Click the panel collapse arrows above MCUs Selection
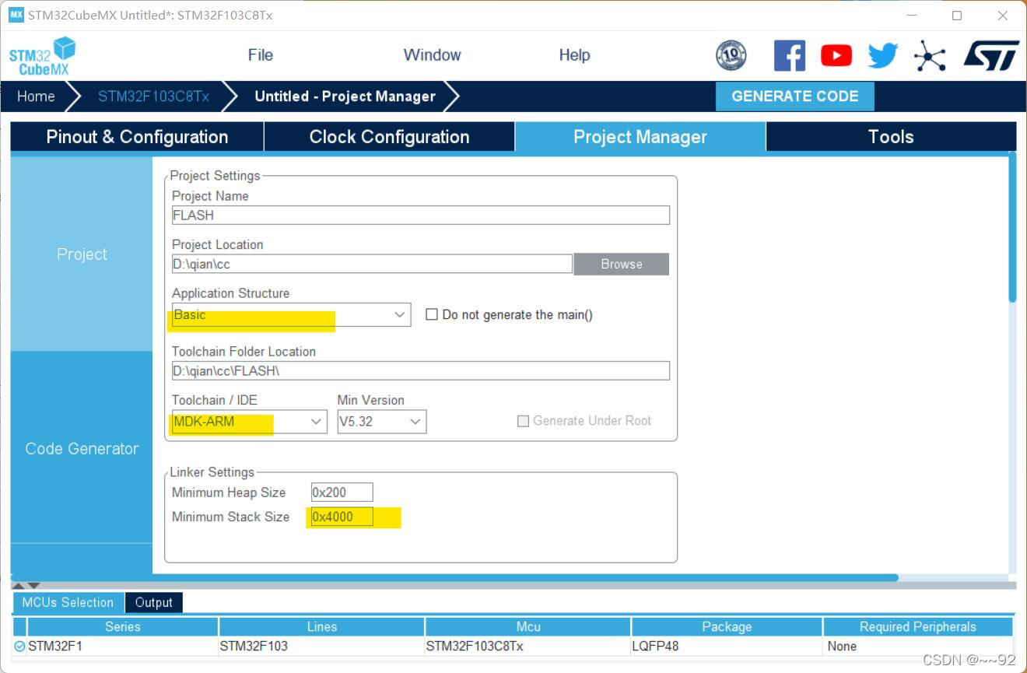This screenshot has width=1027, height=673. [27, 585]
